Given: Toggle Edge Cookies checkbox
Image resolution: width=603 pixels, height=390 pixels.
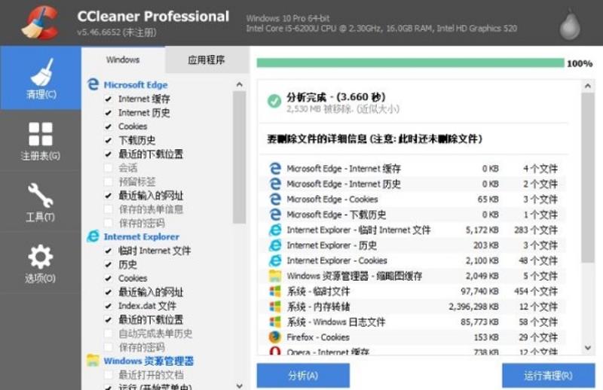Looking at the screenshot, I should [x=109, y=126].
